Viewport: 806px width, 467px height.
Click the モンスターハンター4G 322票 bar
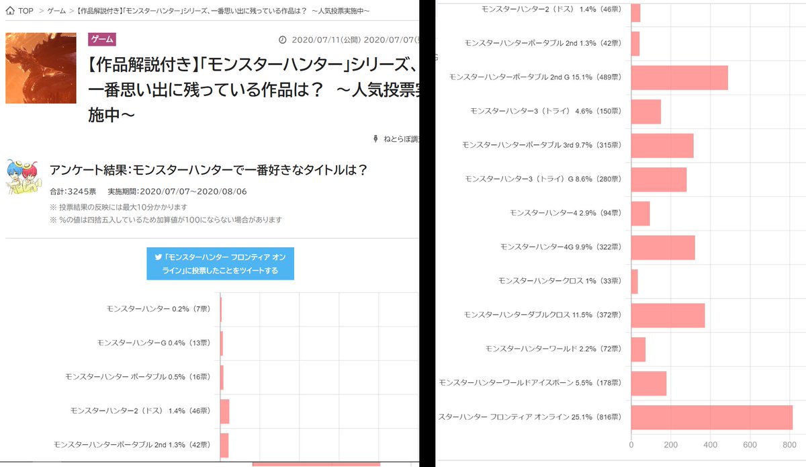click(663, 247)
